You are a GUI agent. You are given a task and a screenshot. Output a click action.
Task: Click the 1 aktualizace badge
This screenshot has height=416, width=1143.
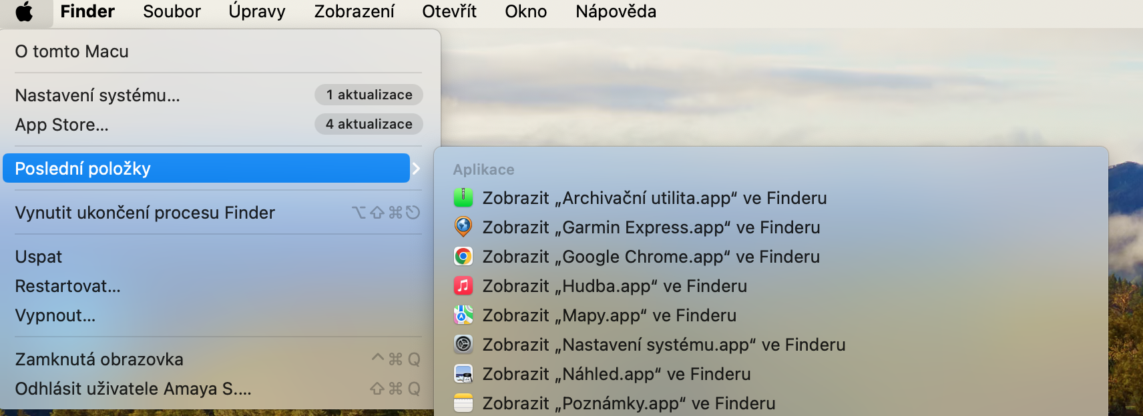[369, 95]
